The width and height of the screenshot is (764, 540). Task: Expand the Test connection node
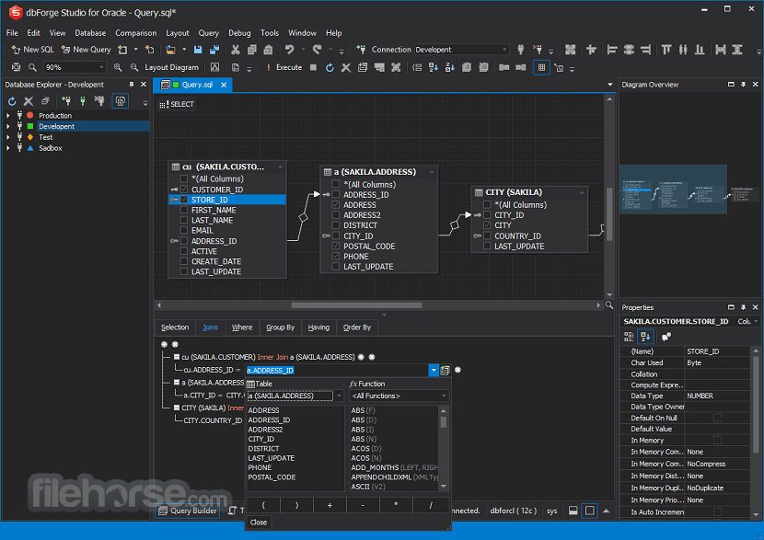coord(7,137)
